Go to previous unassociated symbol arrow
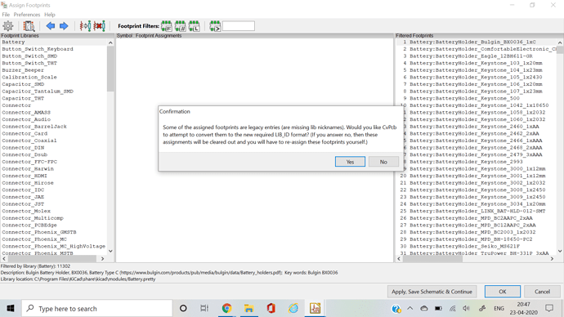564x317 pixels. click(51, 26)
